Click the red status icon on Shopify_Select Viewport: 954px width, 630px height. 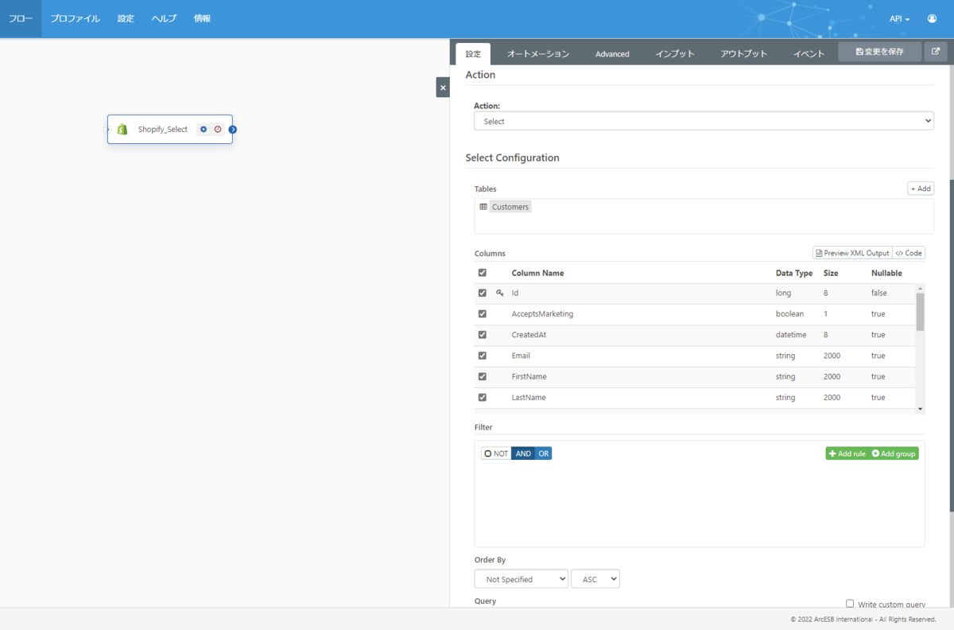point(218,129)
